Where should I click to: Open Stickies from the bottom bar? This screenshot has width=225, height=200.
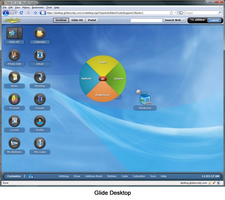pyautogui.click(x=112, y=176)
